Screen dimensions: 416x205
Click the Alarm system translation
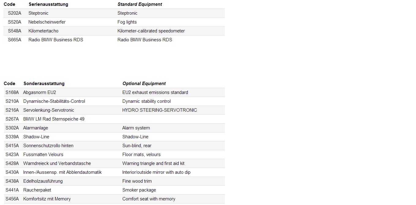tap(136, 128)
